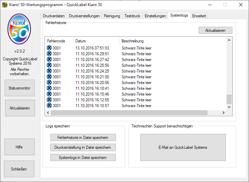Click the 3001 code in the 16:21:00 row
249x182 pixels.
point(56,77)
